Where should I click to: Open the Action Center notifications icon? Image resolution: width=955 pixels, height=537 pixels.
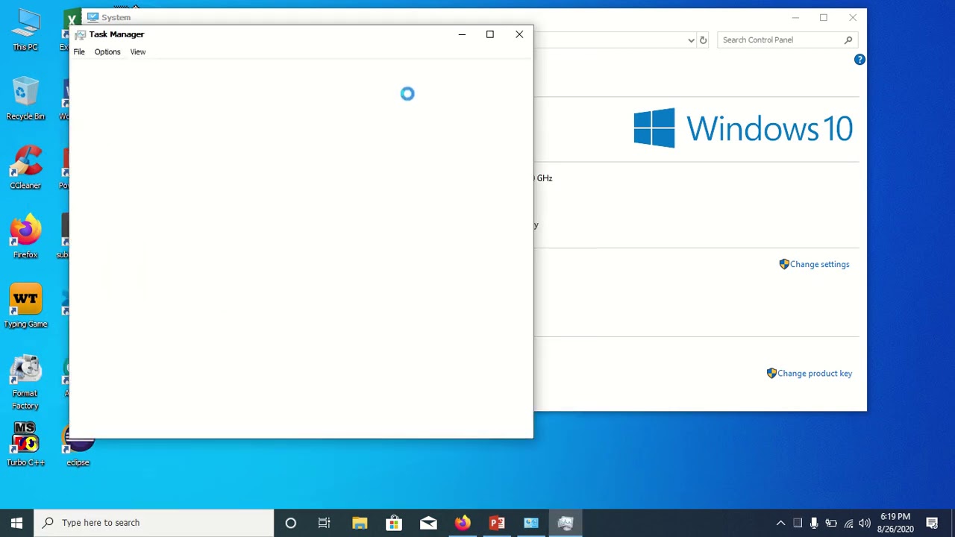click(933, 523)
